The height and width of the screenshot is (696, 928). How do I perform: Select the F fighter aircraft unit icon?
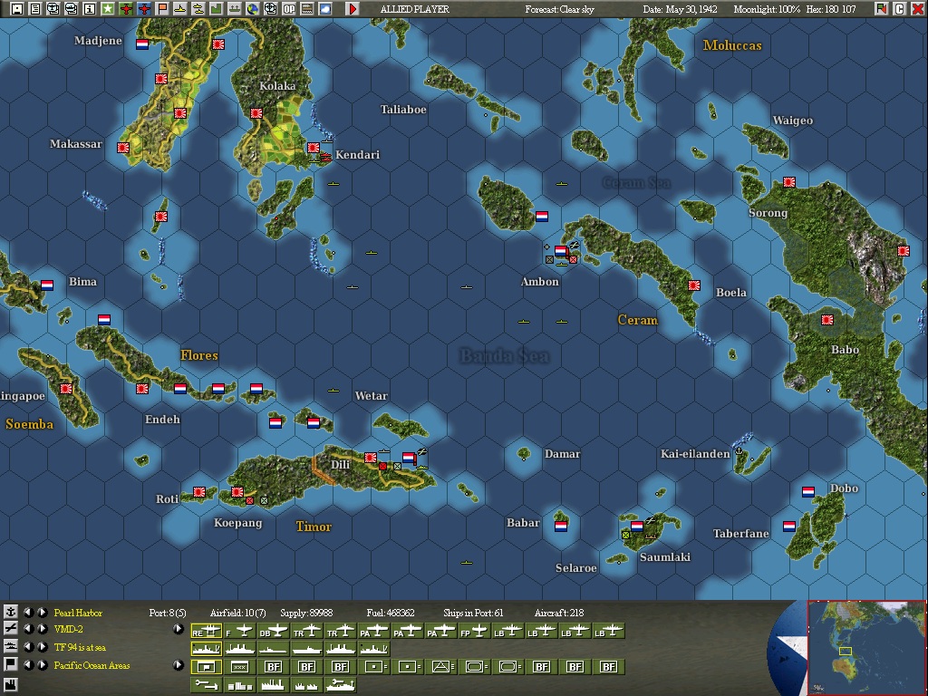(239, 632)
